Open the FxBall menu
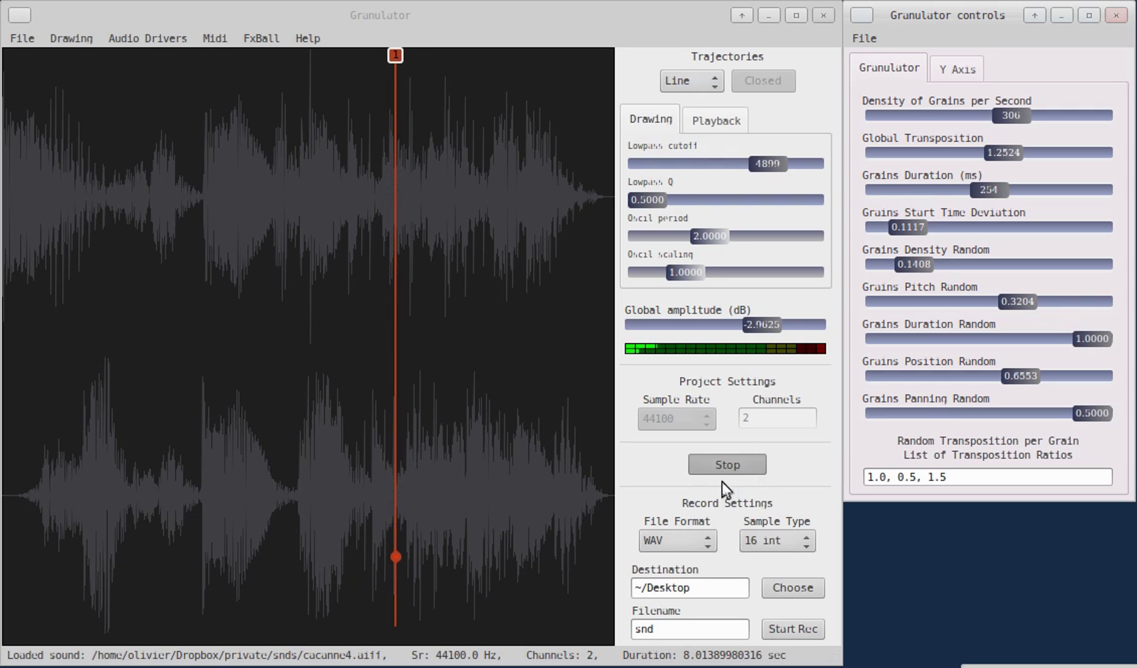1137x668 pixels. click(x=261, y=38)
